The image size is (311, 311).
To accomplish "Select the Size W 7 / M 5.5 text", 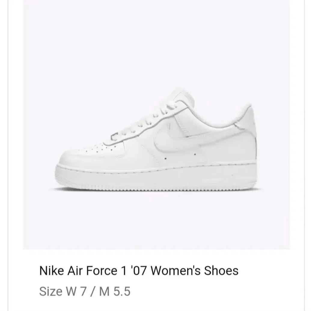I will pyautogui.click(x=85, y=291).
